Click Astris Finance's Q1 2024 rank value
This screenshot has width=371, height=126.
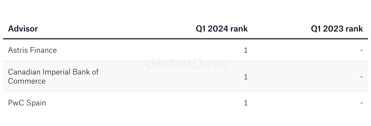(246, 50)
